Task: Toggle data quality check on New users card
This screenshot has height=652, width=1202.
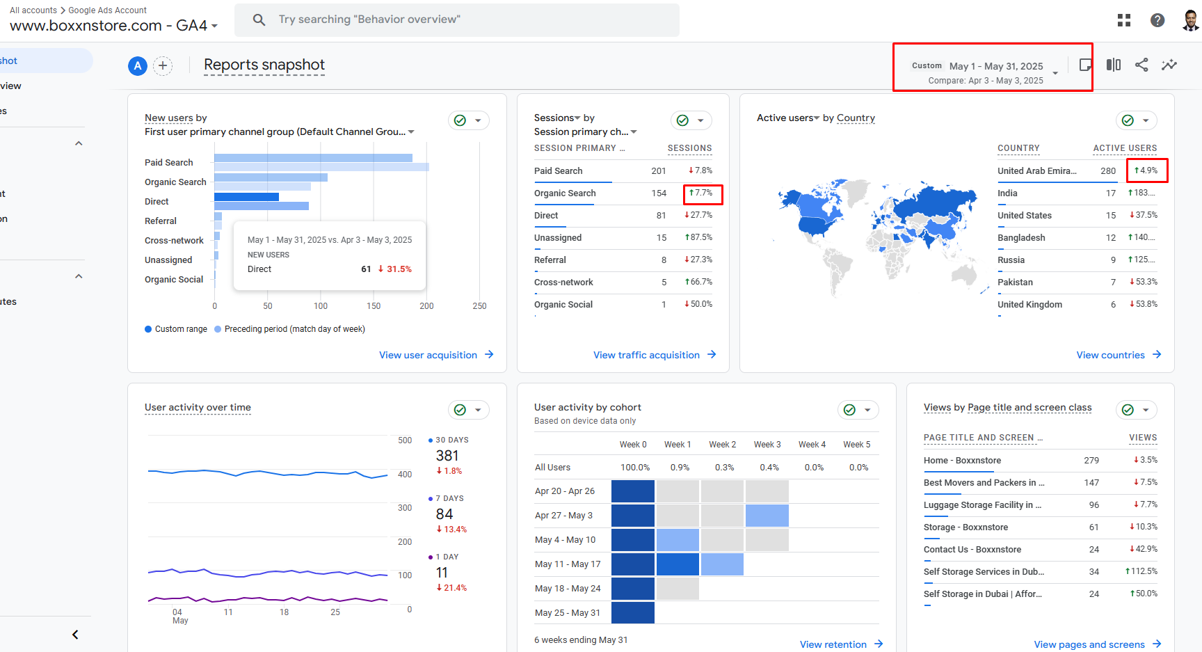Action: pos(460,120)
